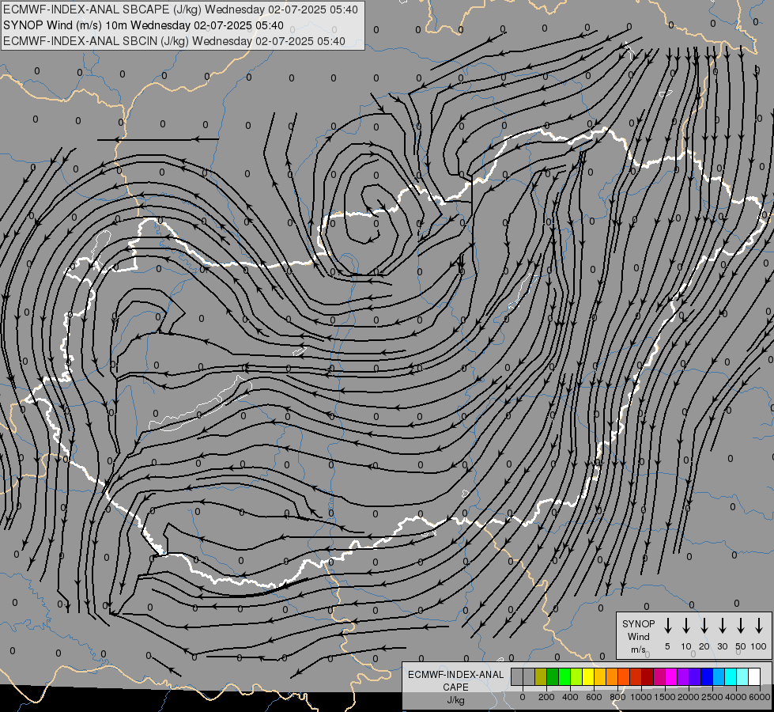Click the 'CAPE' label in the color legend

click(x=455, y=687)
